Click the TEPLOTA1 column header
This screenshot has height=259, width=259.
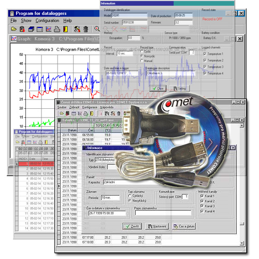[x=103, y=125]
